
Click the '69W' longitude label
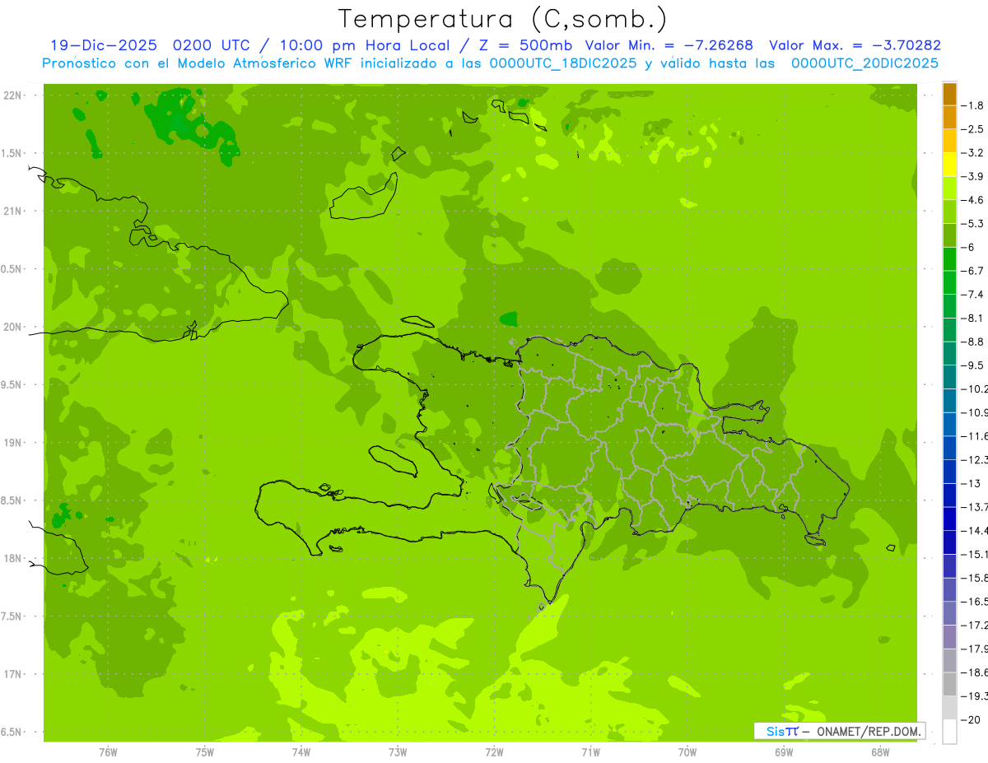[784, 751]
